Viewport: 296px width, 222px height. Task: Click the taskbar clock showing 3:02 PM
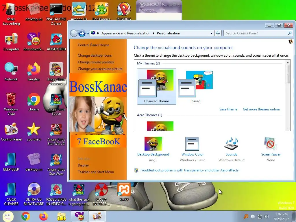pyautogui.click(x=281, y=217)
